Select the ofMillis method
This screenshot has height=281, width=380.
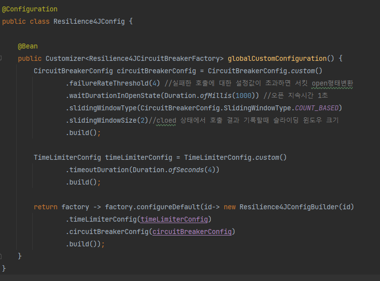pyautogui.click(x=216, y=95)
